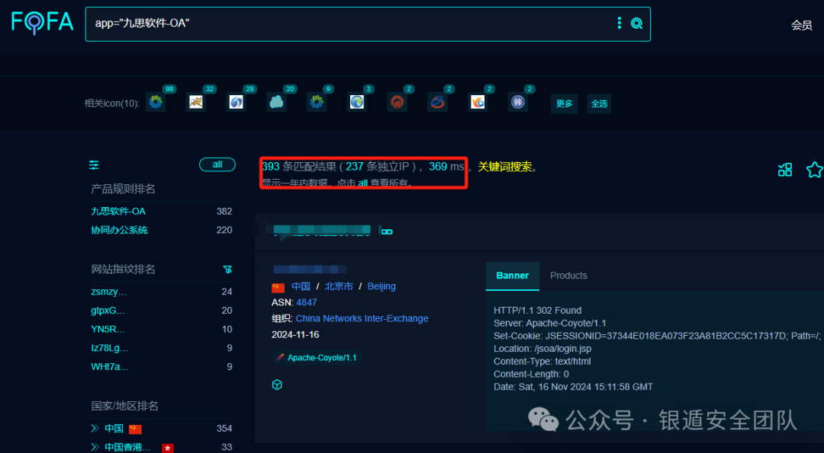Click the cube icon under Apache-Coyote tag
824x453 pixels.
(x=277, y=384)
